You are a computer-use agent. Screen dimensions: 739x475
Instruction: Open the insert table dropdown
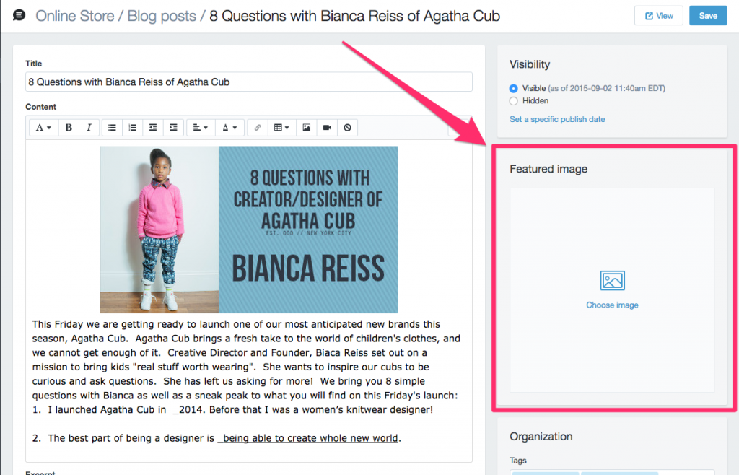[x=282, y=128]
